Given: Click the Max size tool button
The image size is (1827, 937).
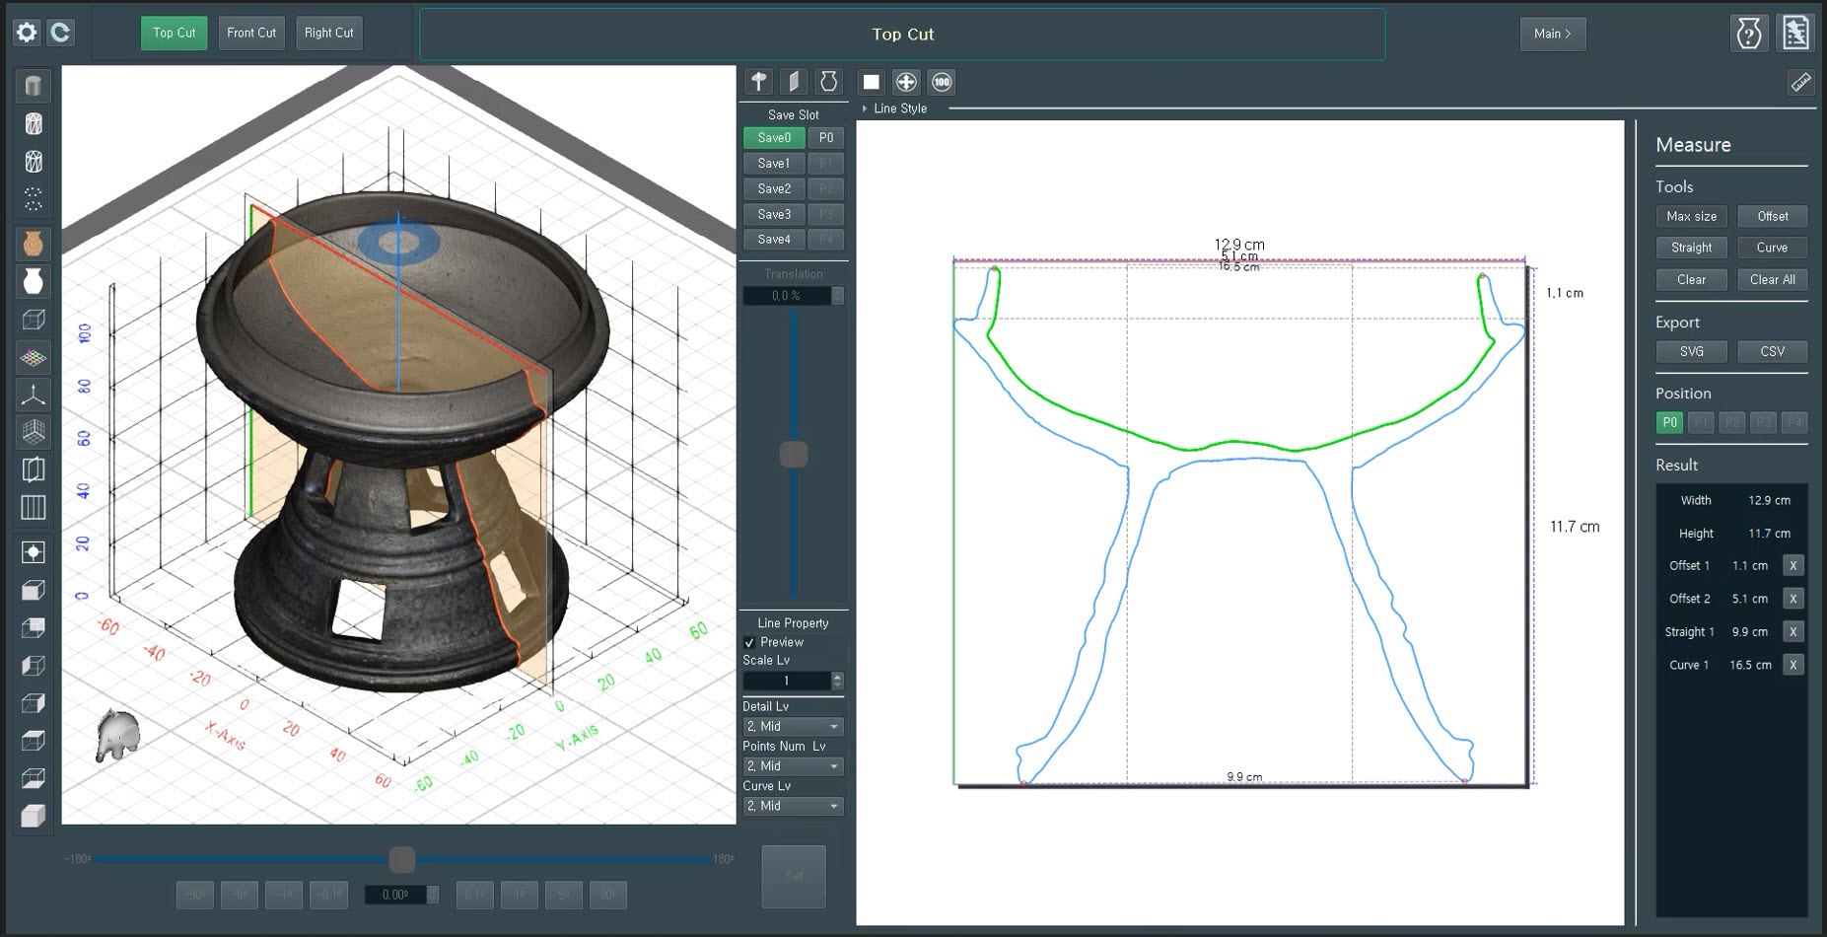Looking at the screenshot, I should click(x=1691, y=216).
